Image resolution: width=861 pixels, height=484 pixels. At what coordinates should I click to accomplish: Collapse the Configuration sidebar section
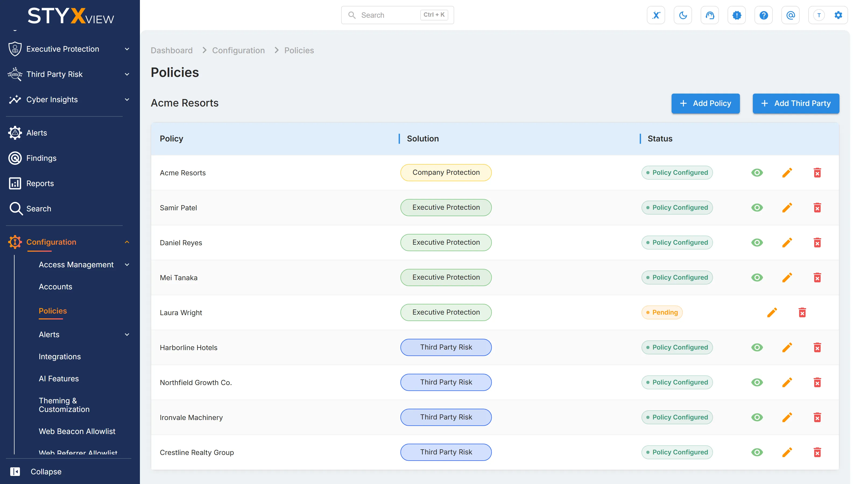127,242
